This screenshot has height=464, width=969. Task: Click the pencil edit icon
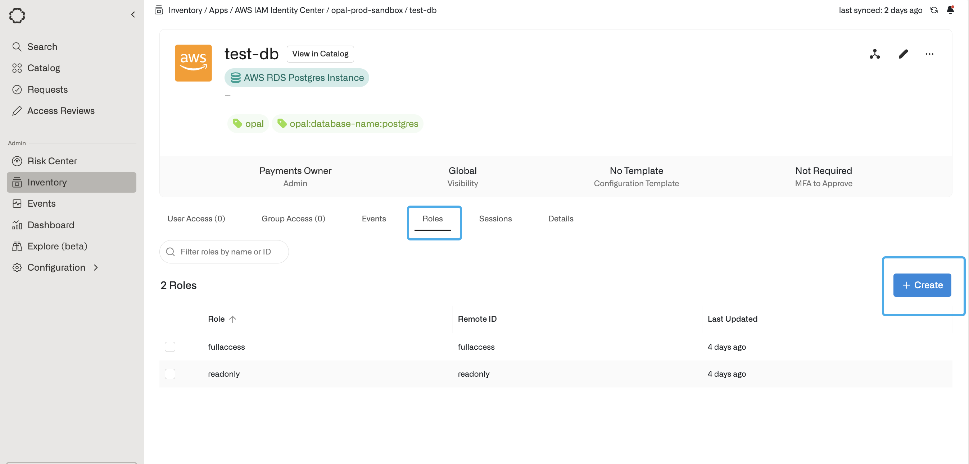pos(903,54)
